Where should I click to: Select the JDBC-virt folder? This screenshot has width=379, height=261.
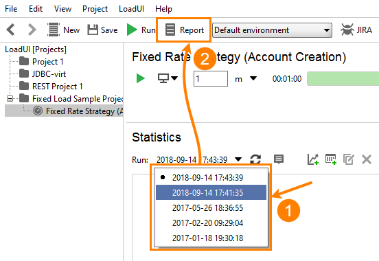(x=43, y=73)
